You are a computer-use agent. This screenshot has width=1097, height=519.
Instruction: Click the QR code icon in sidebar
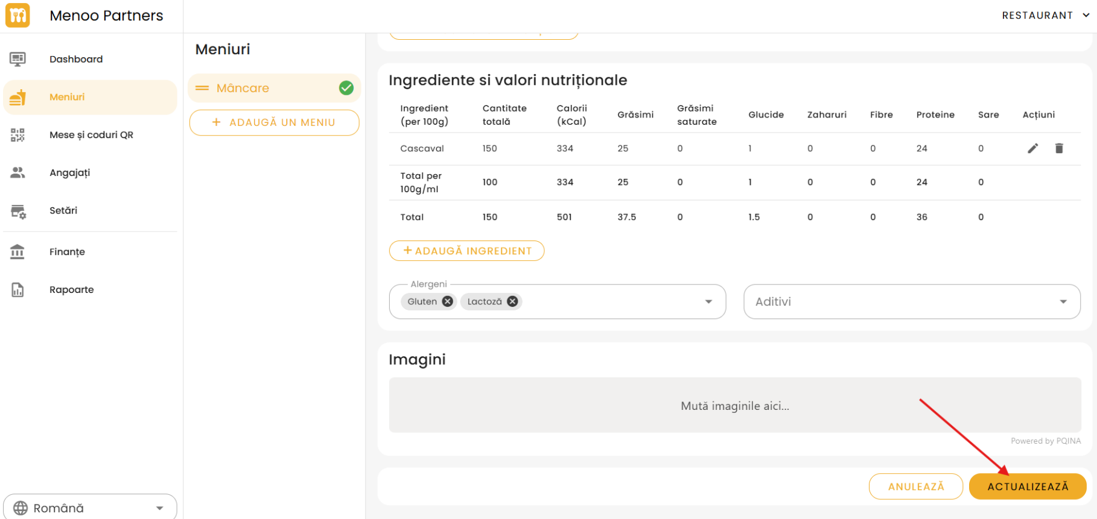[17, 135]
